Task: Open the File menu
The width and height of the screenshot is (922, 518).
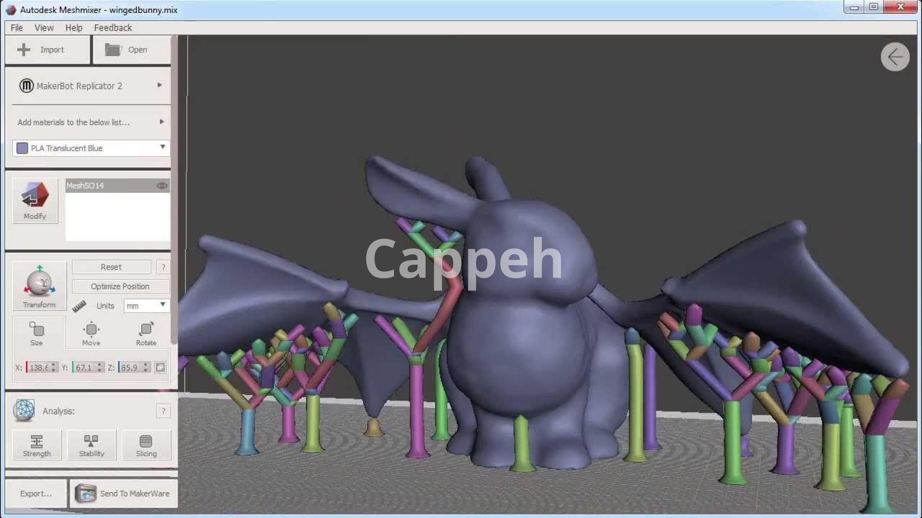Action: (17, 28)
